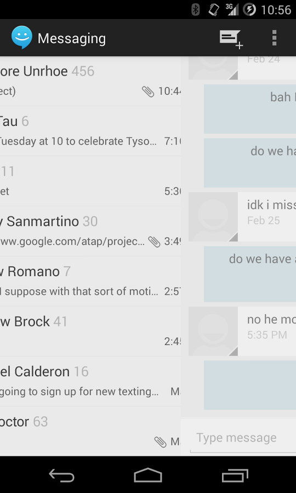296x493 pixels.
Task: Open the Sanmartino conversation thread
Action: pos(90,231)
